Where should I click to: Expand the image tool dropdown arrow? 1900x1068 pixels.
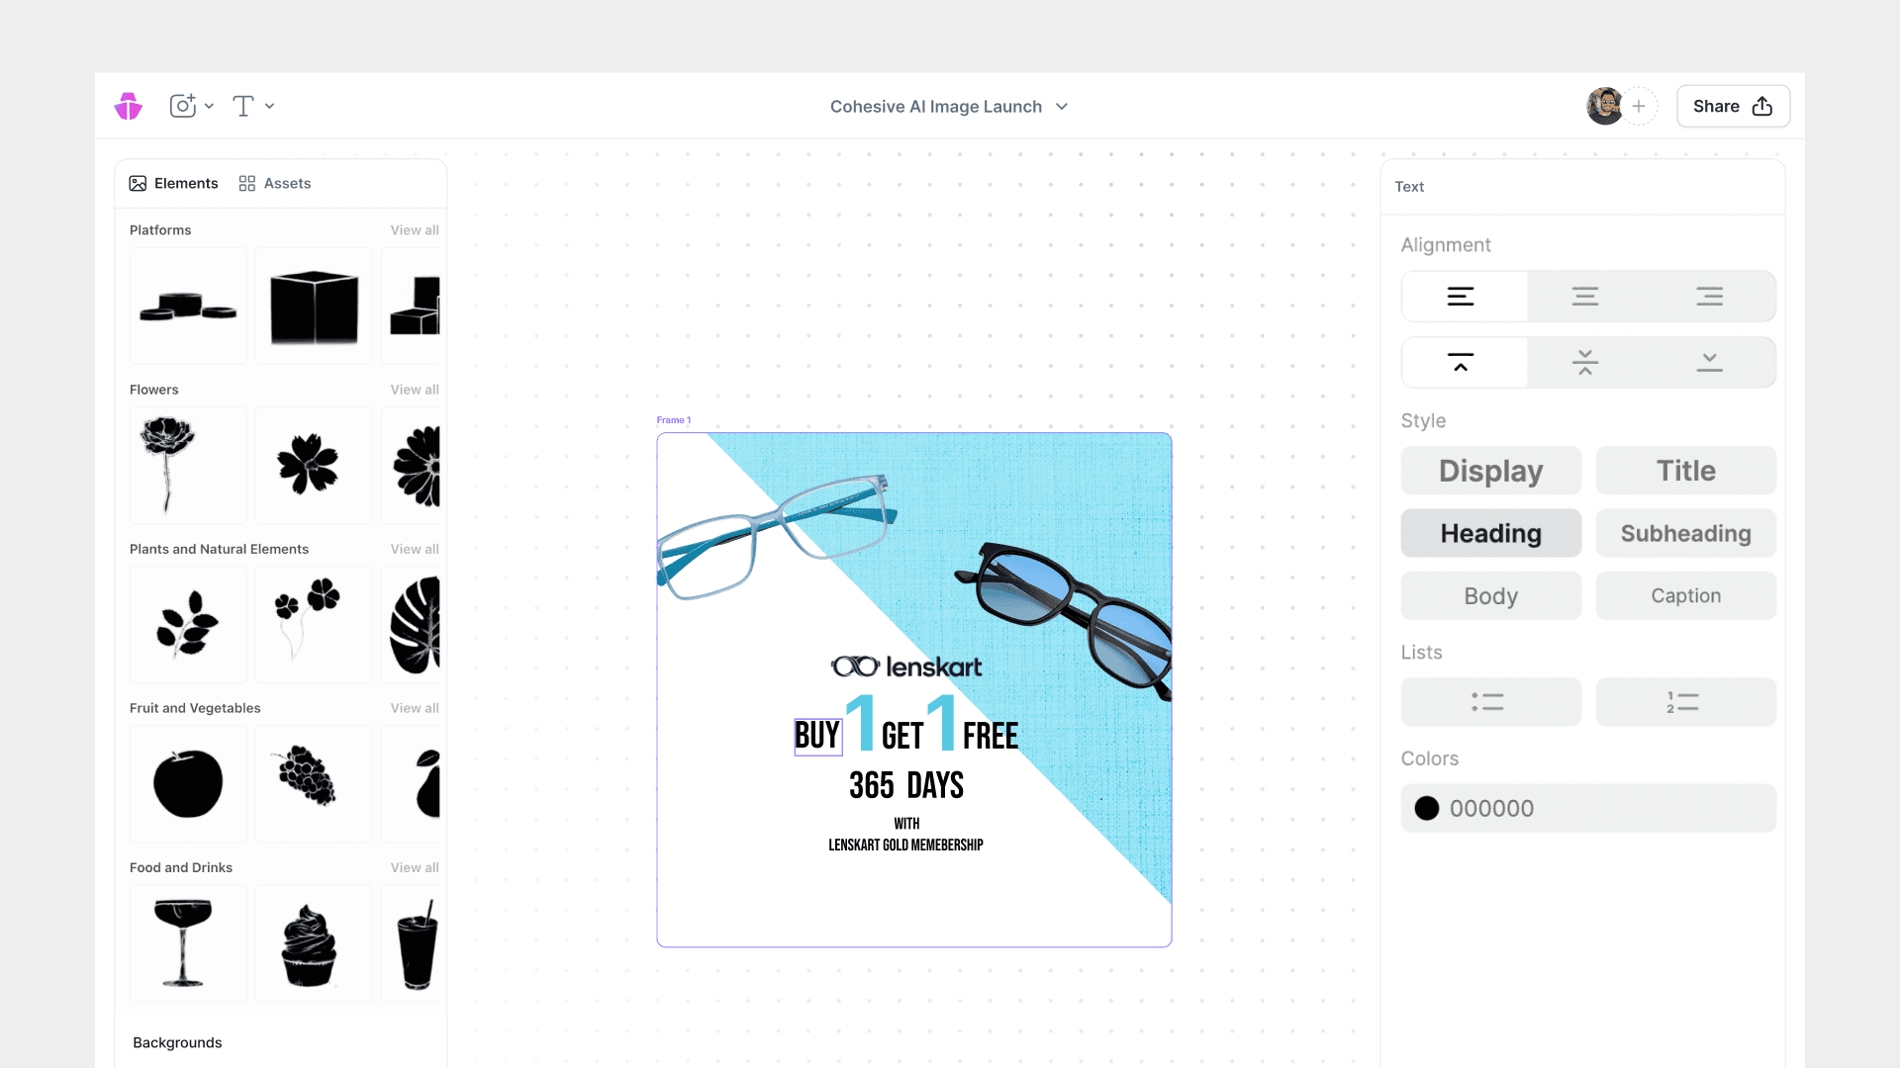(x=209, y=106)
